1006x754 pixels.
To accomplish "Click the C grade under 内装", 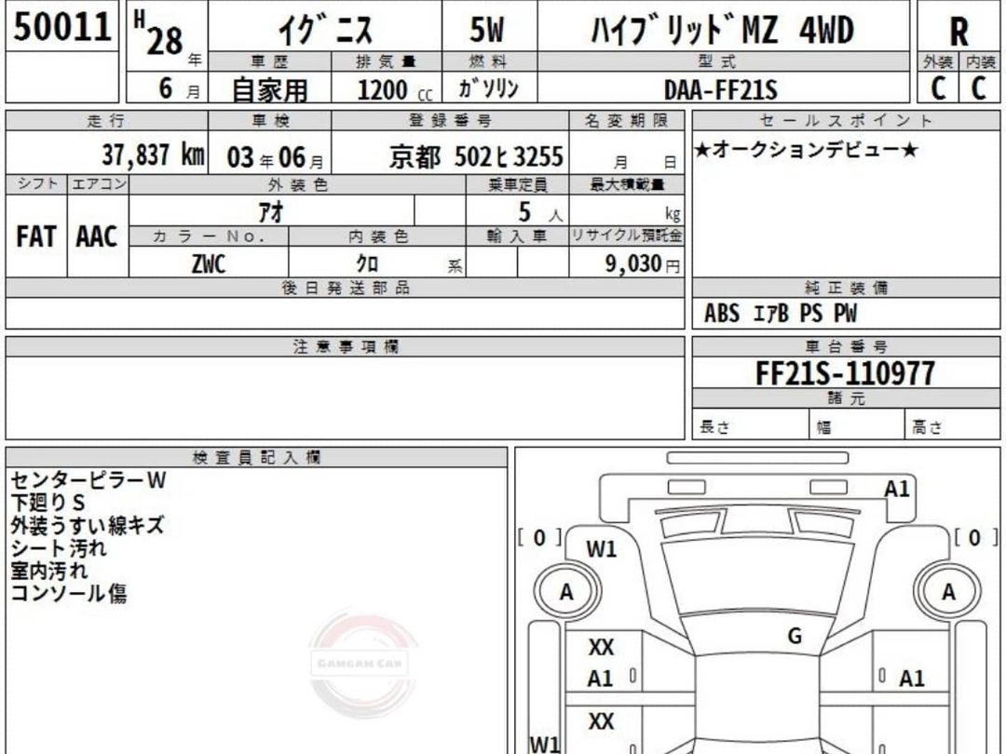I will point(978,88).
